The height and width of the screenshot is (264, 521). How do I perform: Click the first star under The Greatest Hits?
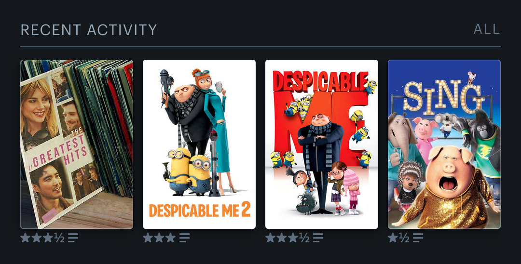click(25, 238)
